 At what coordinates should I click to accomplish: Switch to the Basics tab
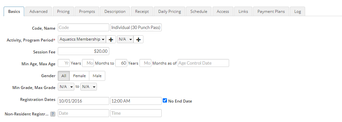pyautogui.click(x=14, y=12)
